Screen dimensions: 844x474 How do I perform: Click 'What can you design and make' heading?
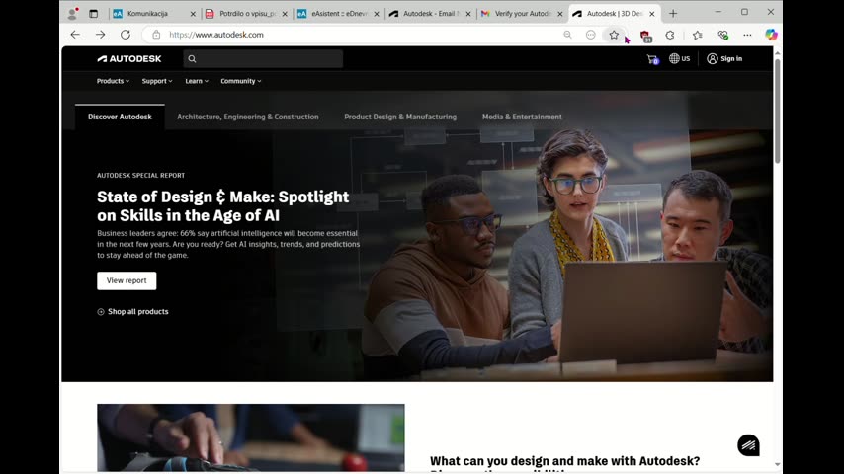tap(564, 461)
